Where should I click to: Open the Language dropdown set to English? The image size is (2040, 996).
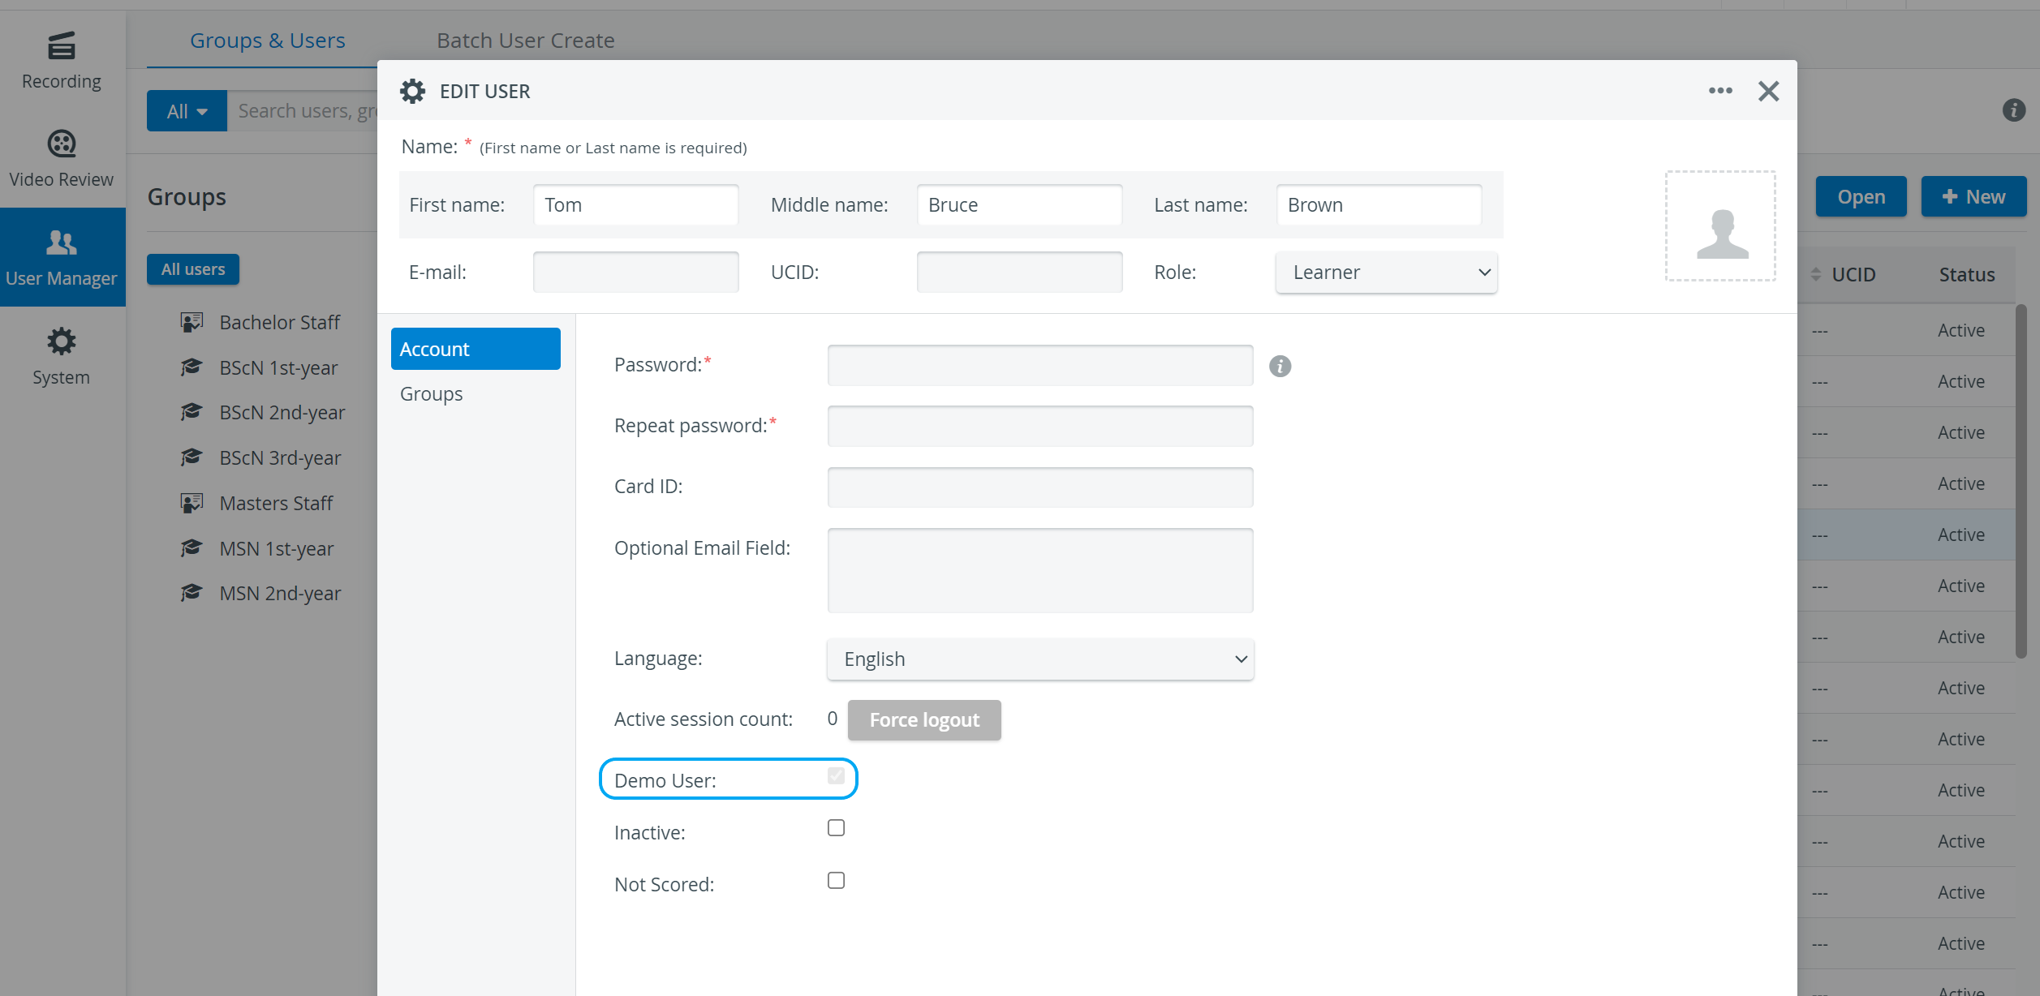point(1040,659)
